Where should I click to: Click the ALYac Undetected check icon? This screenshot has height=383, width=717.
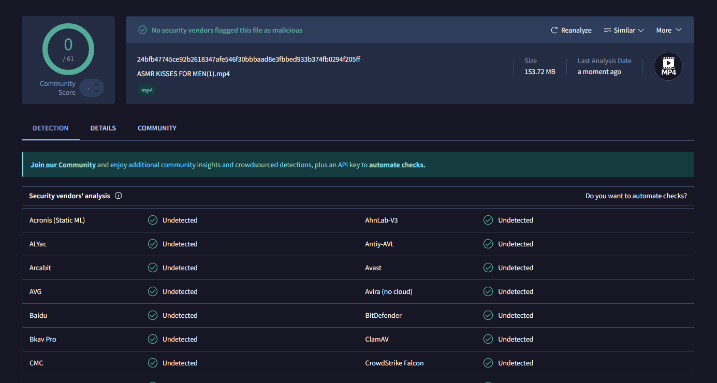(153, 244)
